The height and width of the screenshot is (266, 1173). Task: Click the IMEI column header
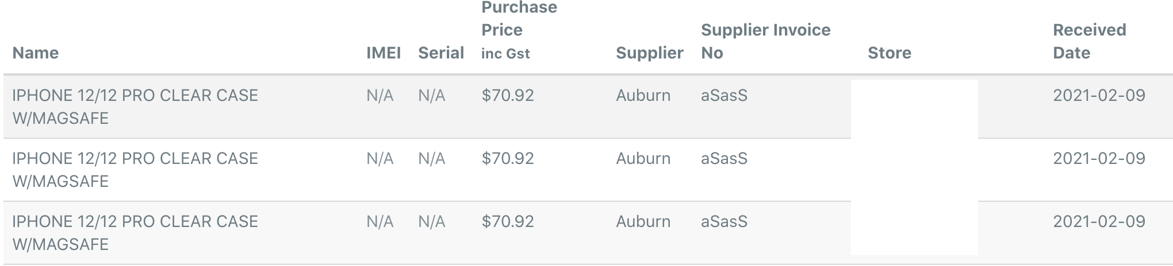384,53
